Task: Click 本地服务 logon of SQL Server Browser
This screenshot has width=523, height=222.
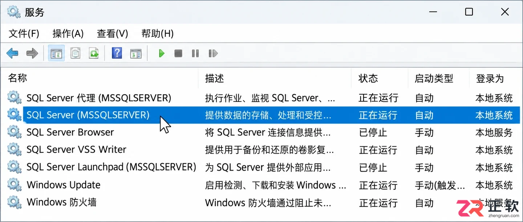Action: pyautogui.click(x=494, y=133)
